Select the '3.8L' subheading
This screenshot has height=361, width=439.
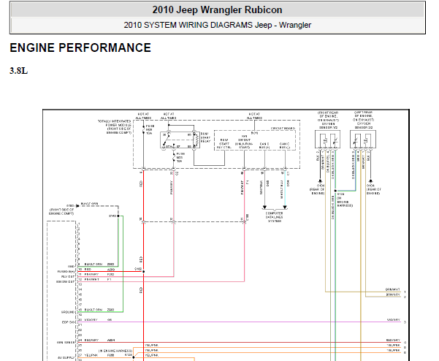(18, 71)
